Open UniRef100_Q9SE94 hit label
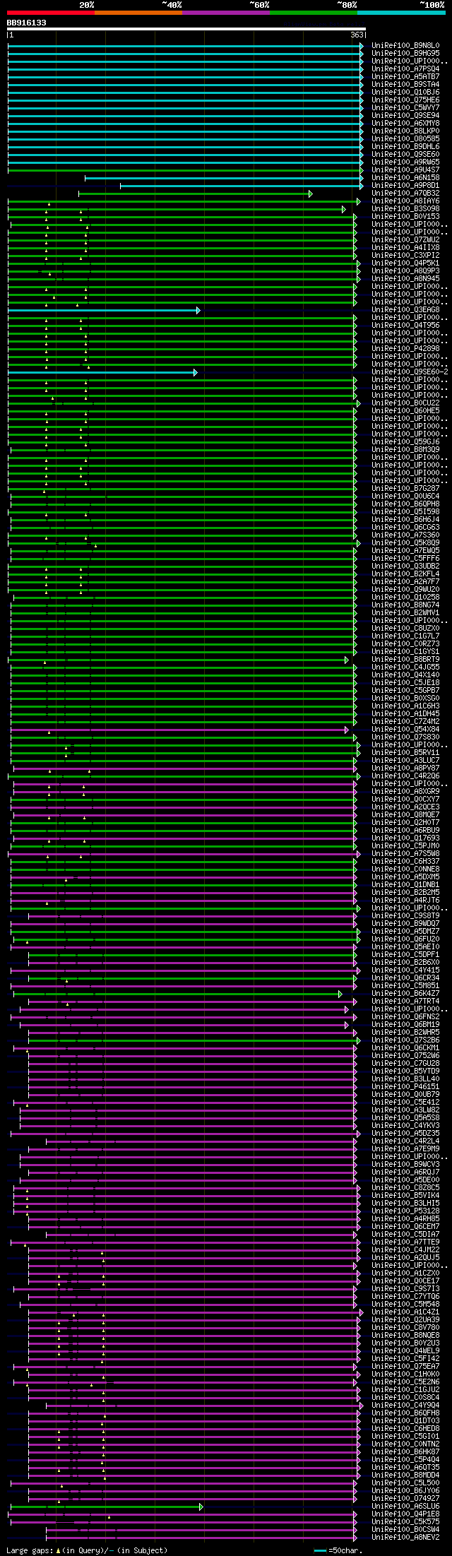452x1556 pixels. (405, 116)
